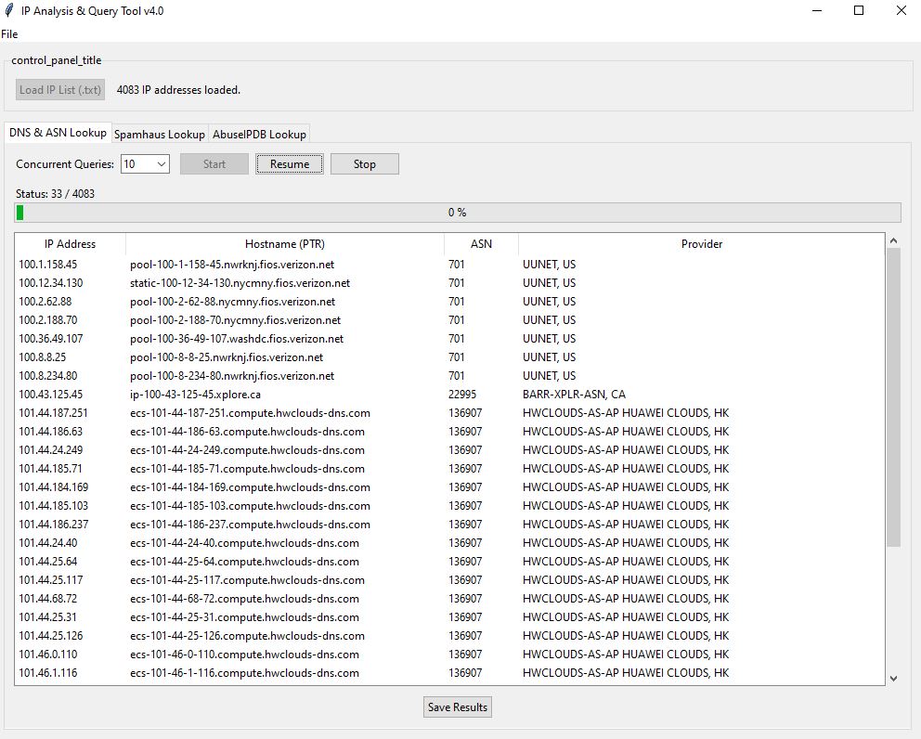Click the Load IP List (.txt) button
The height and width of the screenshot is (739, 921).
[60, 90]
